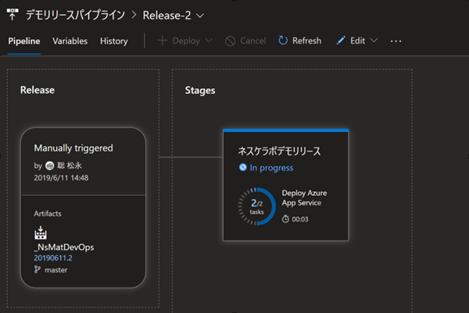Viewport: 469px width, 313px height.
Task: Expand the Release-2 dropdown chevron
Action: pos(200,16)
